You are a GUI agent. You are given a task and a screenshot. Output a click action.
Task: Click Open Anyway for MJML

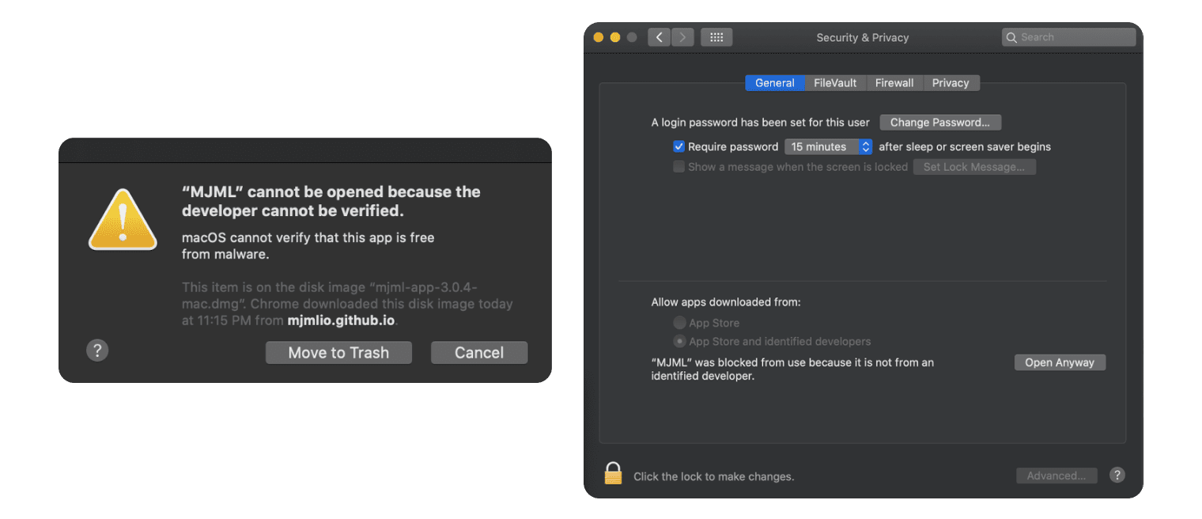[1060, 362]
